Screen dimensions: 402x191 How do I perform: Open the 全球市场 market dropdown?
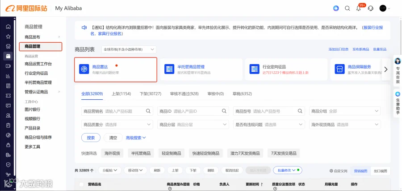[129, 49]
